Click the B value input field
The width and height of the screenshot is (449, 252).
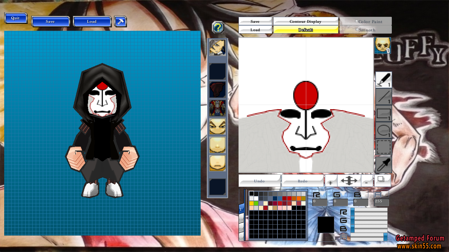coord(361,202)
